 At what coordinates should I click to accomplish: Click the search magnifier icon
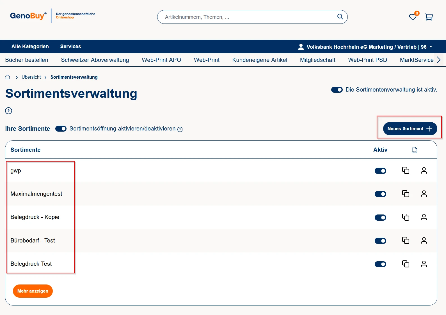340,17
